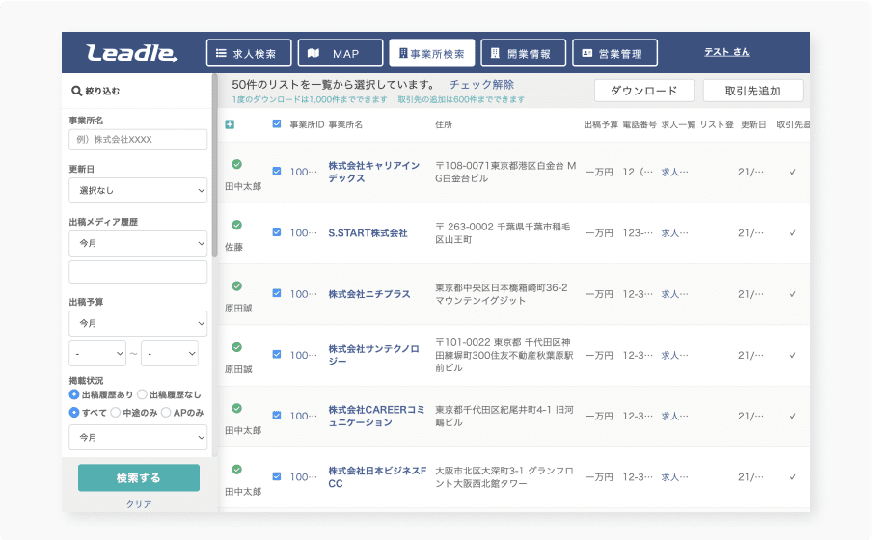Click the 取引先 checkmark in 株式会社CAREERコミュニケーション row

click(793, 416)
